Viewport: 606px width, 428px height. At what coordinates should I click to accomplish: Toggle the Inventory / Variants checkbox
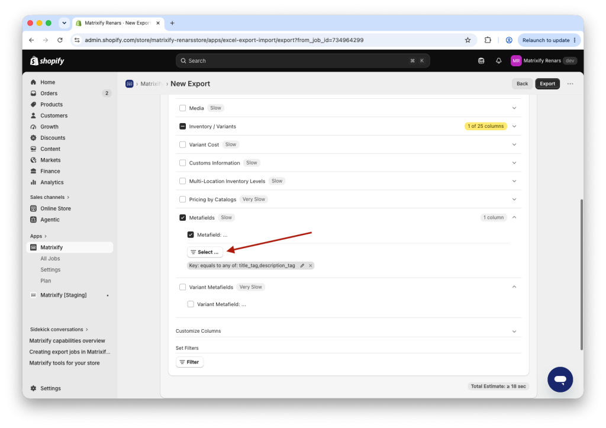[182, 127]
